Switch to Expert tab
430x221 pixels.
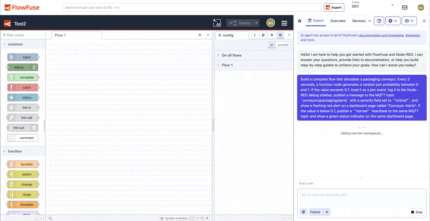316,21
